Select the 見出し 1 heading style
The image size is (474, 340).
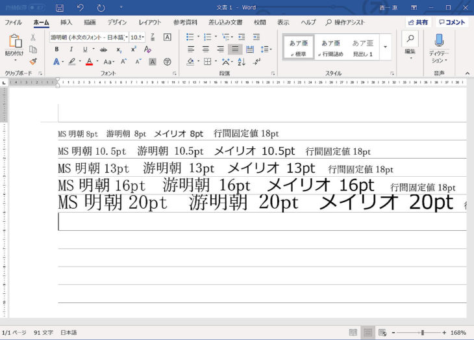(362, 47)
